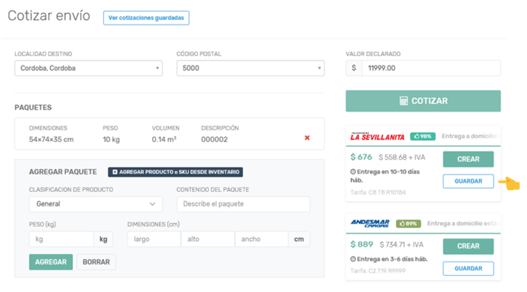Create shipment with Andesmar Cargas
The image size is (527, 292).
[468, 246]
